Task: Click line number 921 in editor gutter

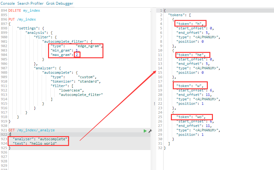Action: coord(4,130)
